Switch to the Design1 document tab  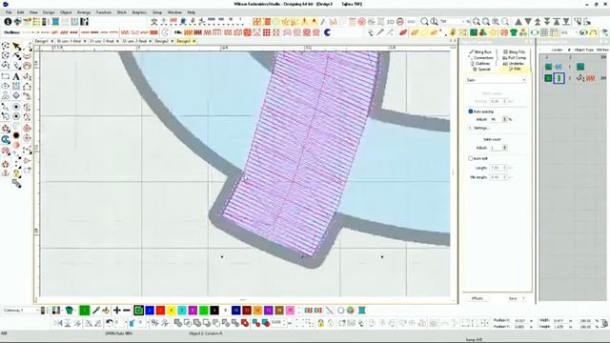(42, 41)
